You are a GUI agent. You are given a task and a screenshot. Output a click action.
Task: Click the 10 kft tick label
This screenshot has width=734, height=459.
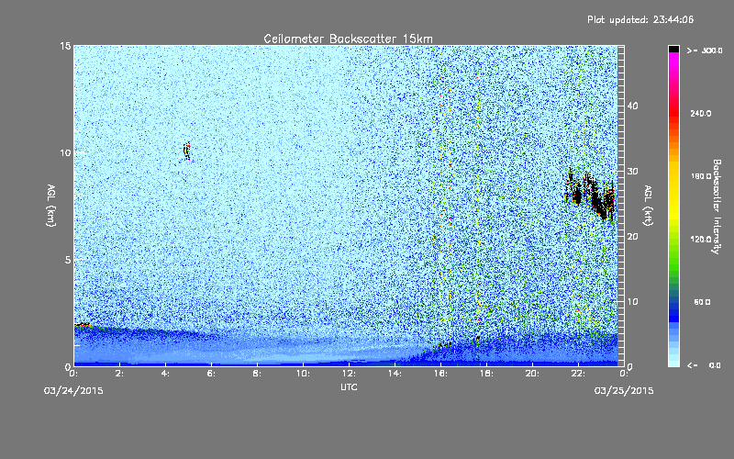632,302
